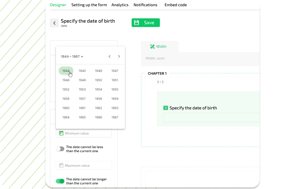This screenshot has height=189, width=305.
Task: Click the calendar icon in Minimum value field
Action: tap(61, 133)
